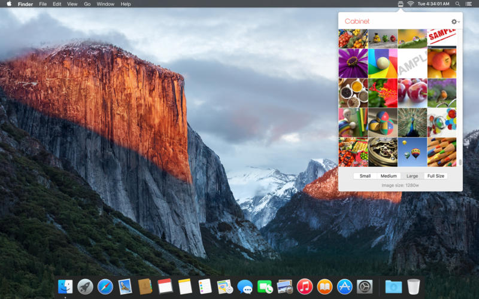This screenshot has height=299, width=479.
Task: Select the Small image size option
Action: point(365,176)
